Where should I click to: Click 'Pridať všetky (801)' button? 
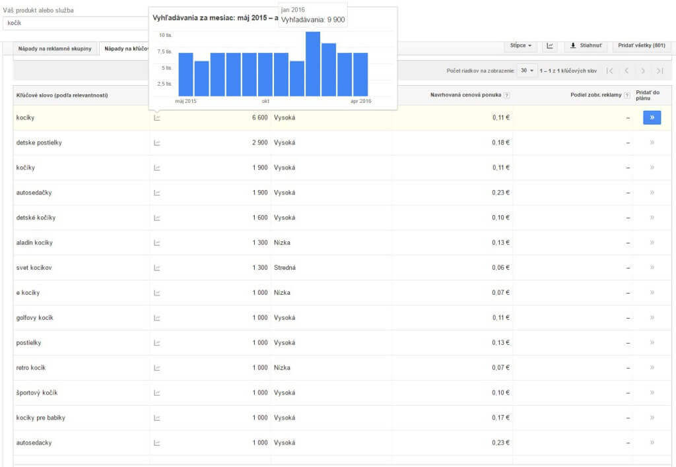point(641,46)
